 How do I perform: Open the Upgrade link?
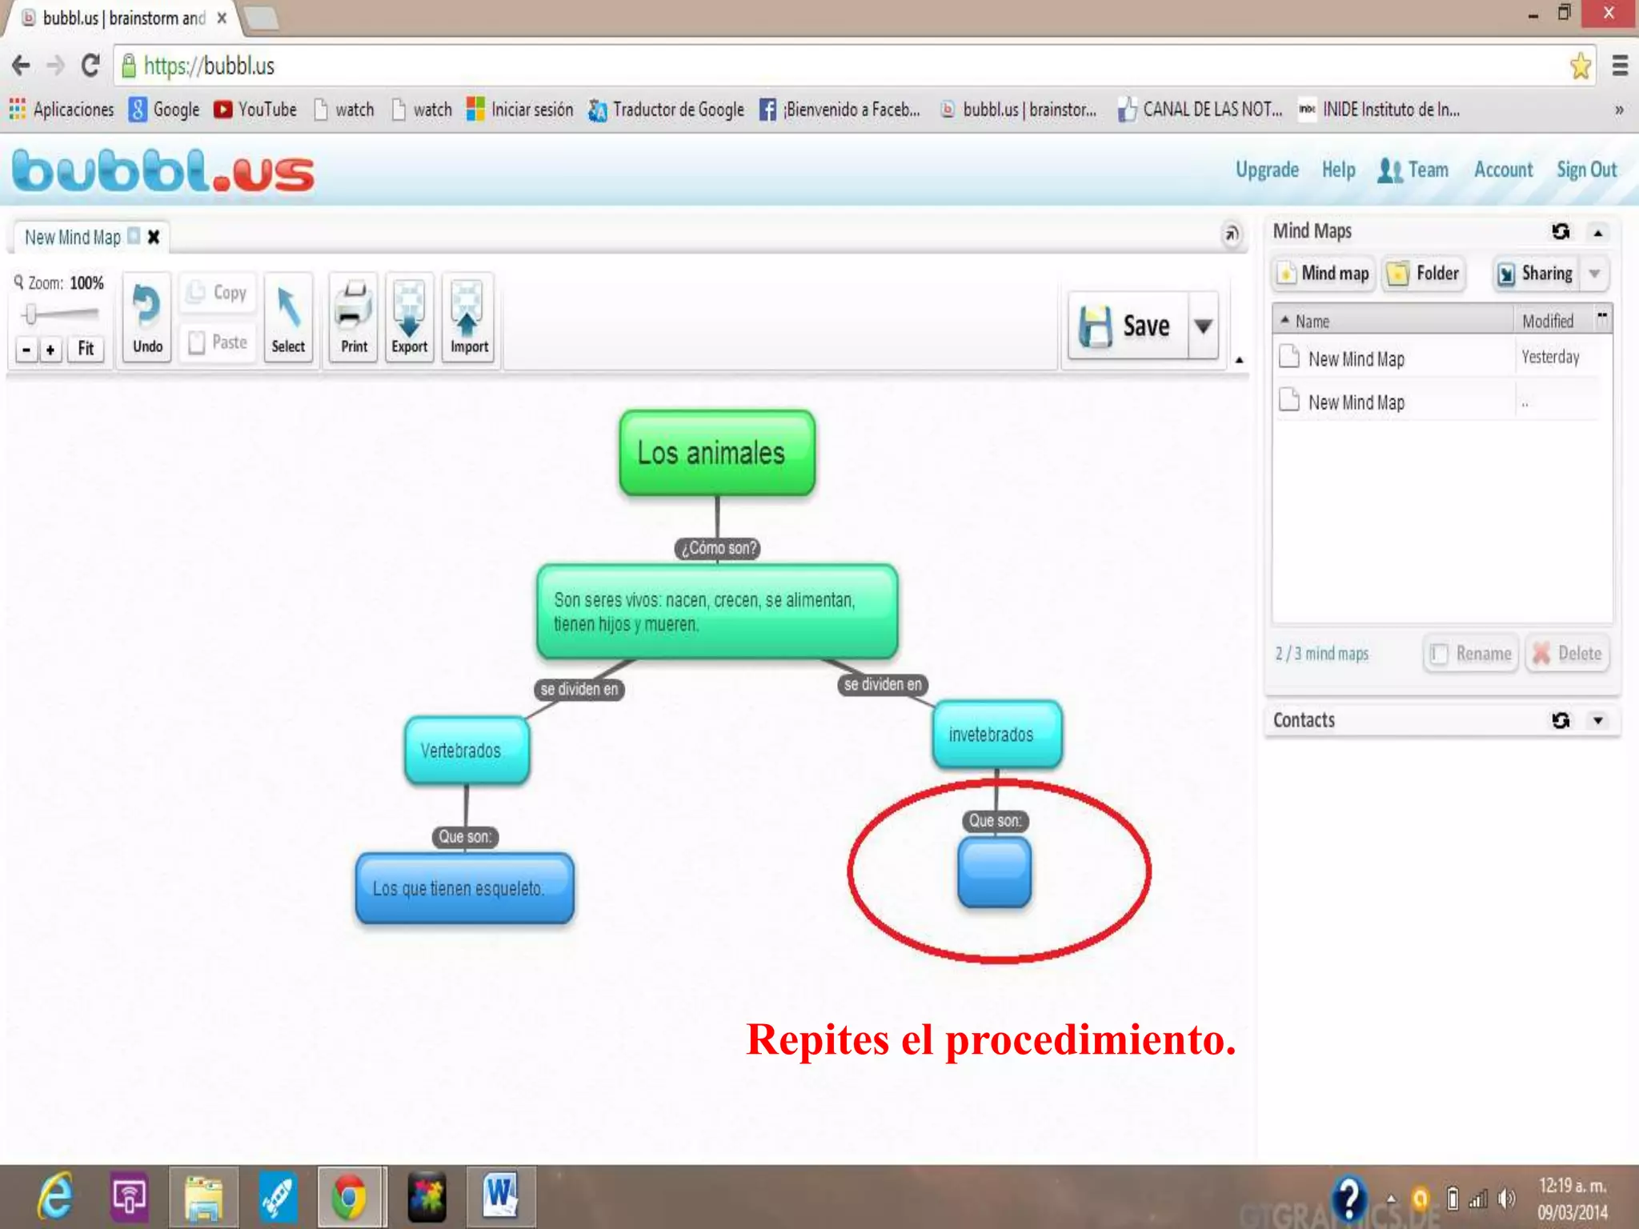pyautogui.click(x=1267, y=170)
